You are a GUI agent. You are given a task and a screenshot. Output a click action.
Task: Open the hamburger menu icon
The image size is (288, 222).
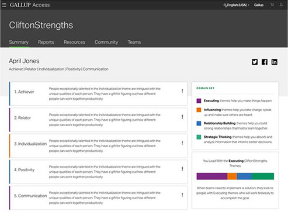coord(4,5)
